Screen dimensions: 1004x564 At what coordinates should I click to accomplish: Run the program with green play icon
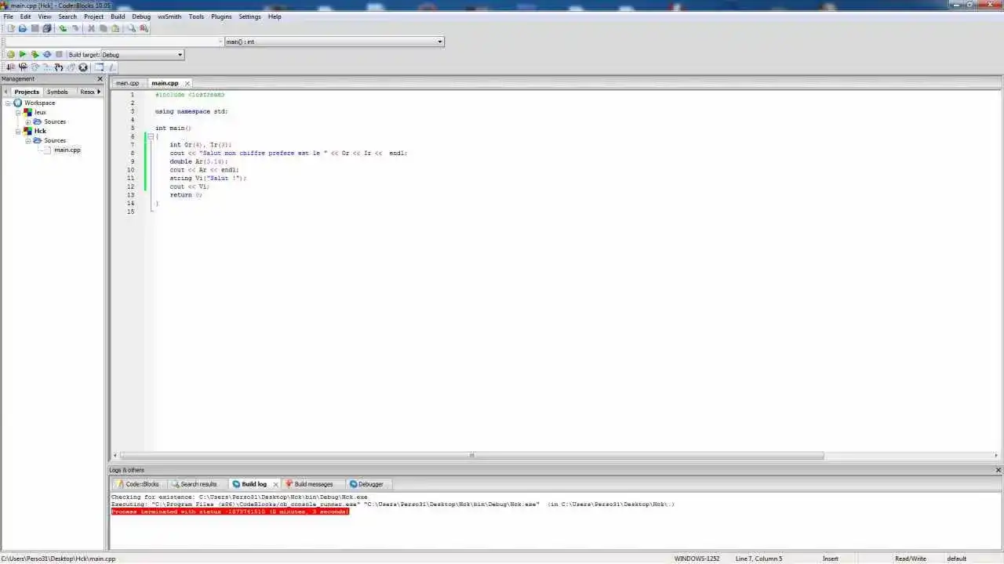23,54
